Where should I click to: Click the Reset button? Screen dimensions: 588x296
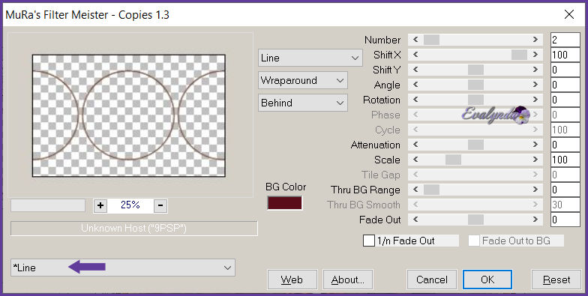coord(556,280)
